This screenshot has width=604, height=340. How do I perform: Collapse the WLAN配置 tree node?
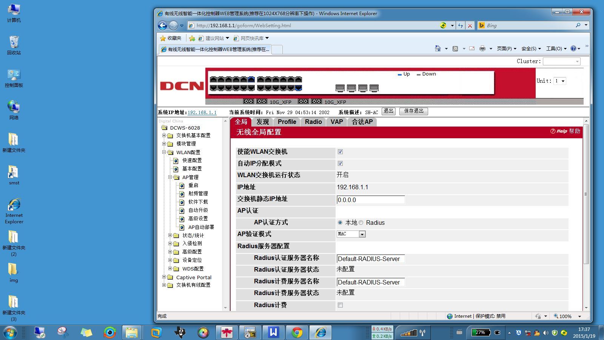[164, 152]
